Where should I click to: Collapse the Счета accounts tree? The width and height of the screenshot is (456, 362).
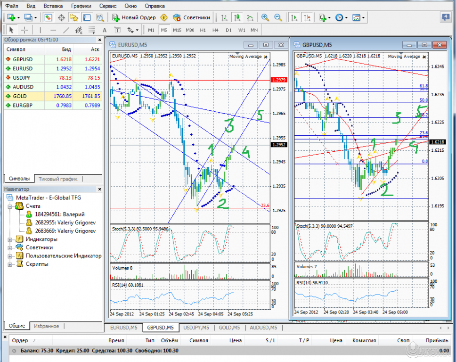tap(10, 206)
